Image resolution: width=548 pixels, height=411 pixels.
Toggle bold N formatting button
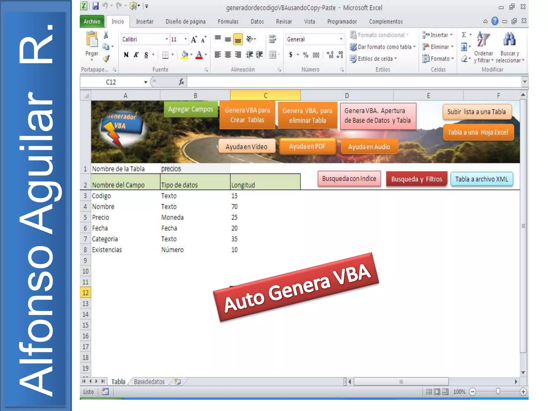[126, 55]
